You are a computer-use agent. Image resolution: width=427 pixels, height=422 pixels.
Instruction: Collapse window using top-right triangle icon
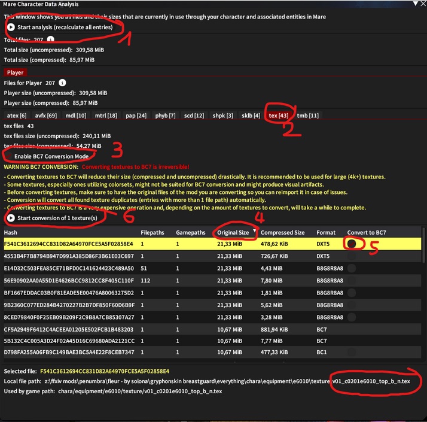pos(415,4)
